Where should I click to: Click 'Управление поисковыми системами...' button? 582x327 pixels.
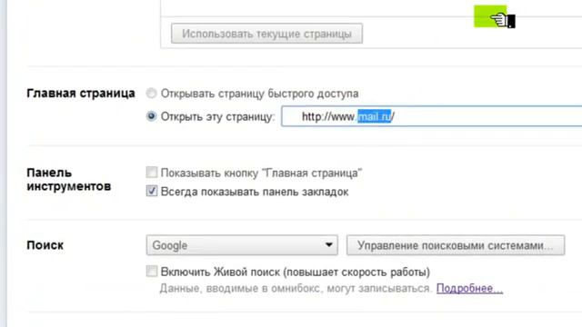pos(456,245)
